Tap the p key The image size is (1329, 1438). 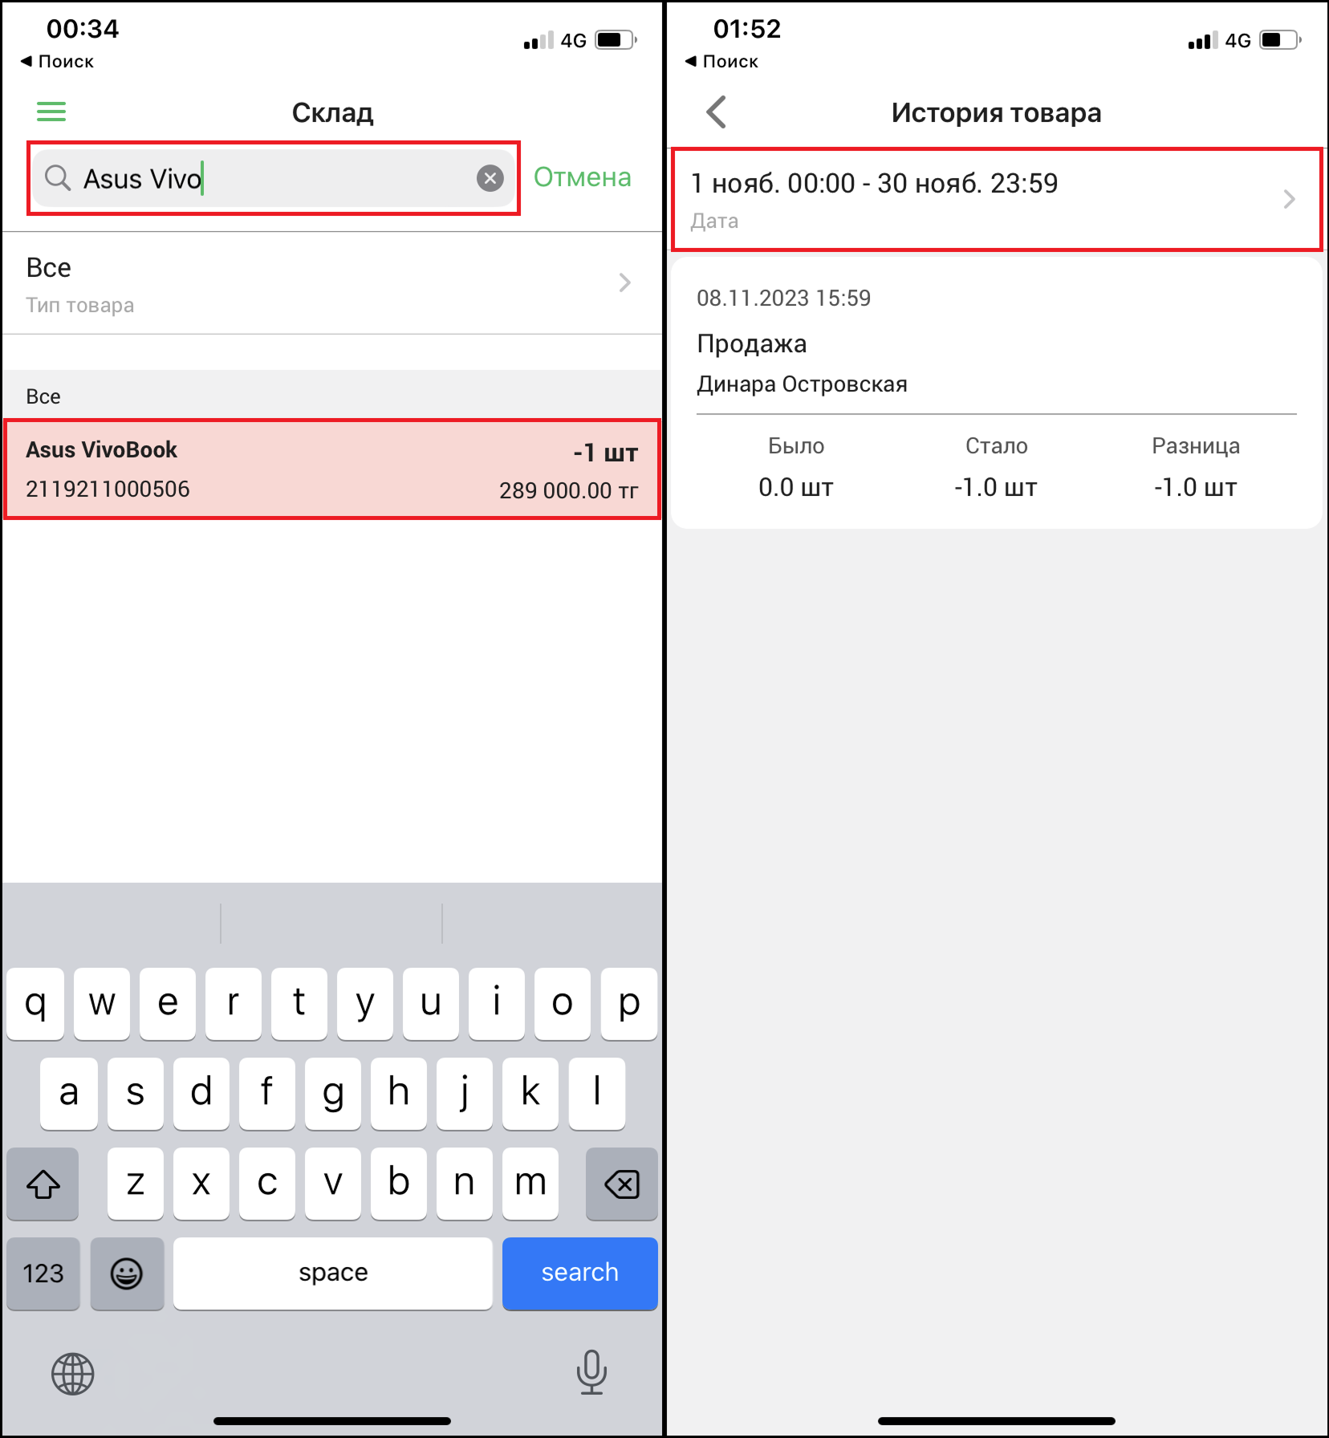coord(629,1003)
